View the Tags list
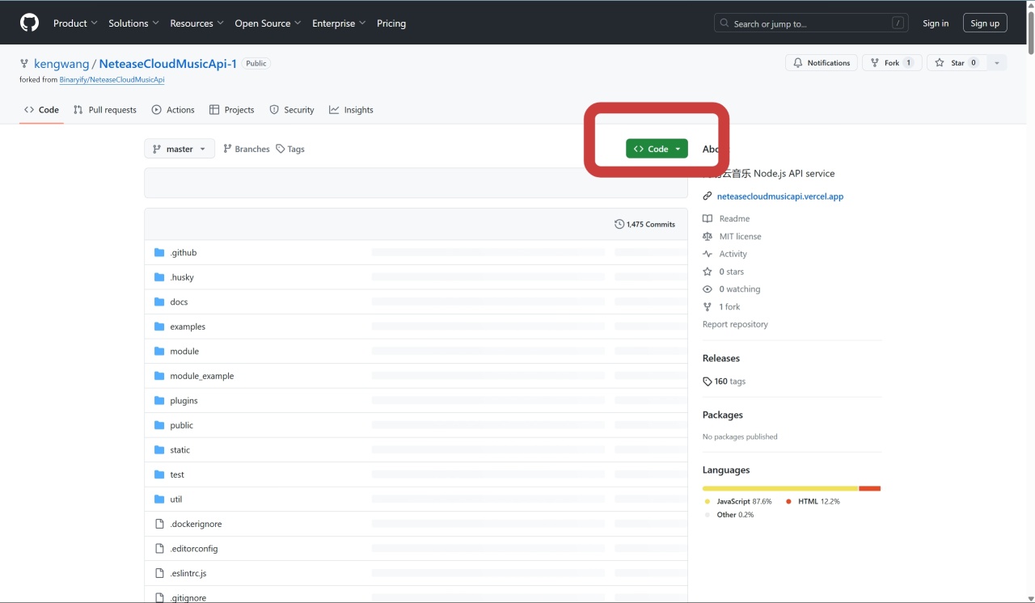 point(290,149)
